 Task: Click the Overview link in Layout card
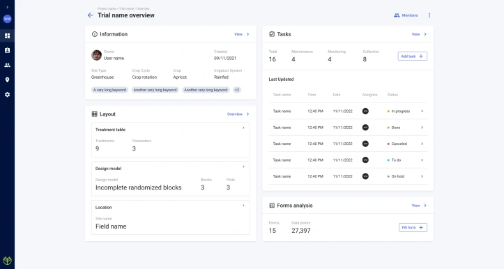tap(238, 114)
